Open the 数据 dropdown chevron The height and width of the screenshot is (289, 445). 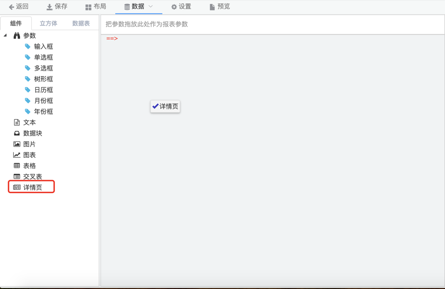151,6
